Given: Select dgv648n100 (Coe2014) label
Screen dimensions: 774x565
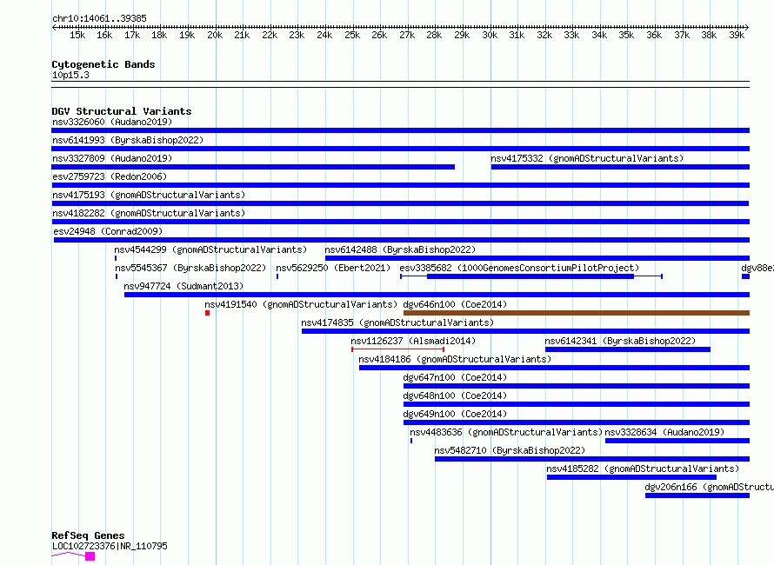Looking at the screenshot, I should click(455, 395).
